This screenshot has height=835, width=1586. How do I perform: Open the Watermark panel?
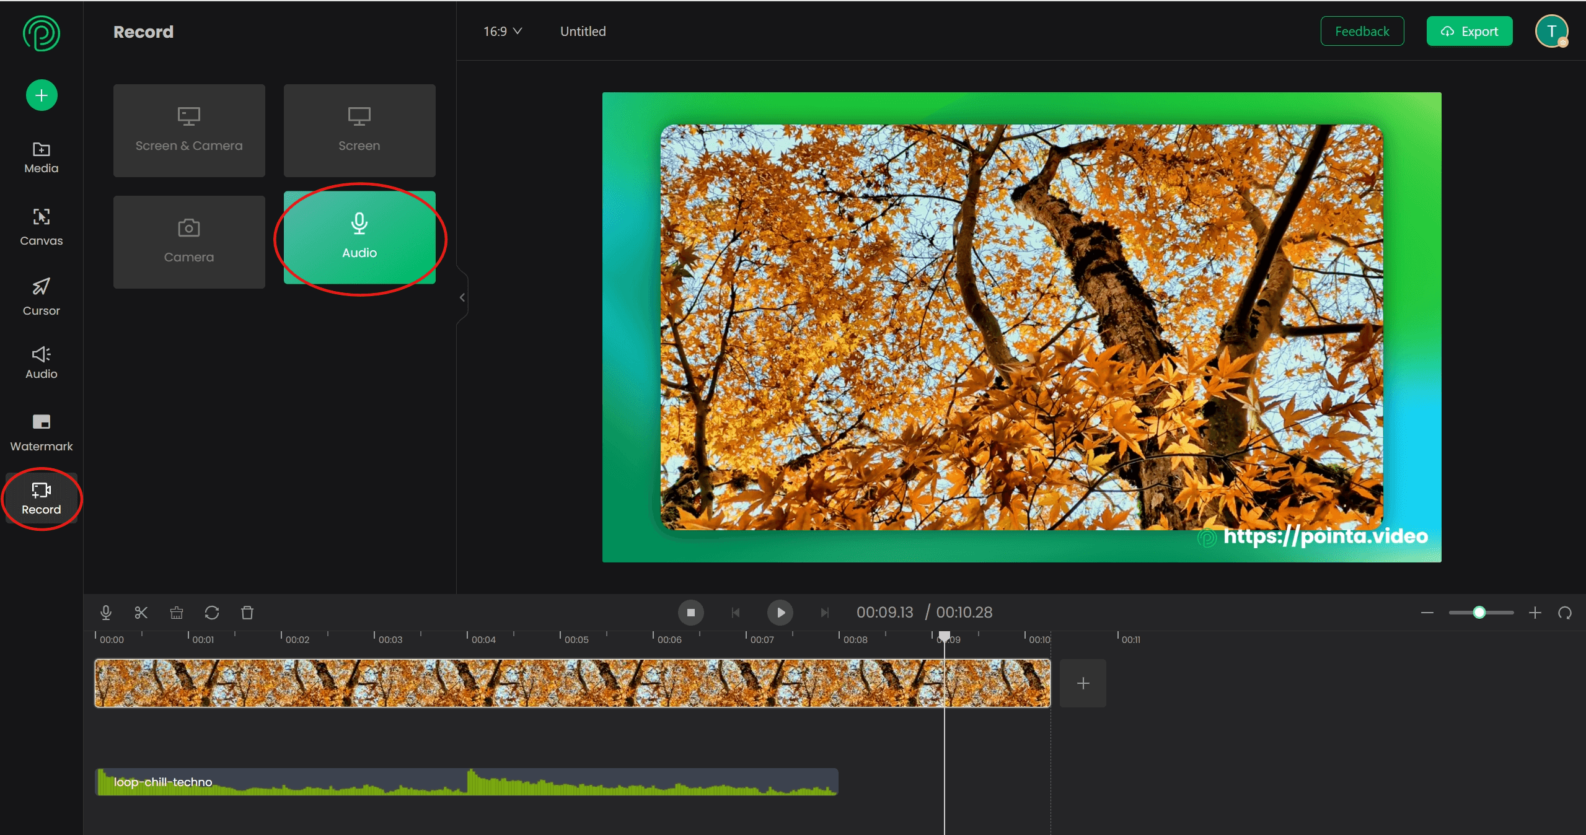point(40,431)
